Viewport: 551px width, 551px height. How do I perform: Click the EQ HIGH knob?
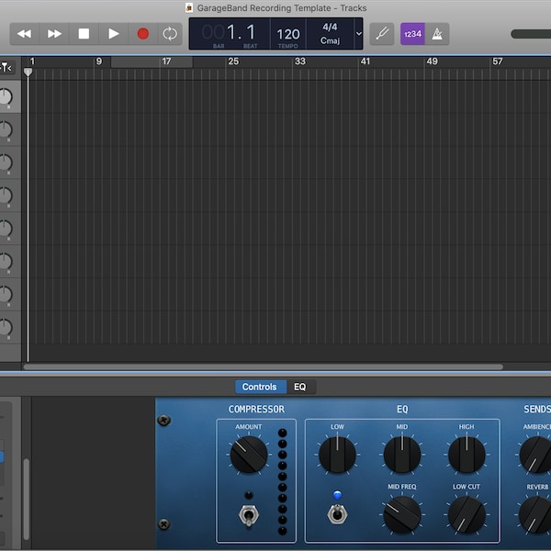[x=467, y=455]
